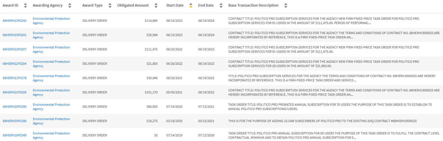443x141 pixels.
Task: Open award 68HERH22F0207
Action: pyautogui.click(x=15, y=49)
